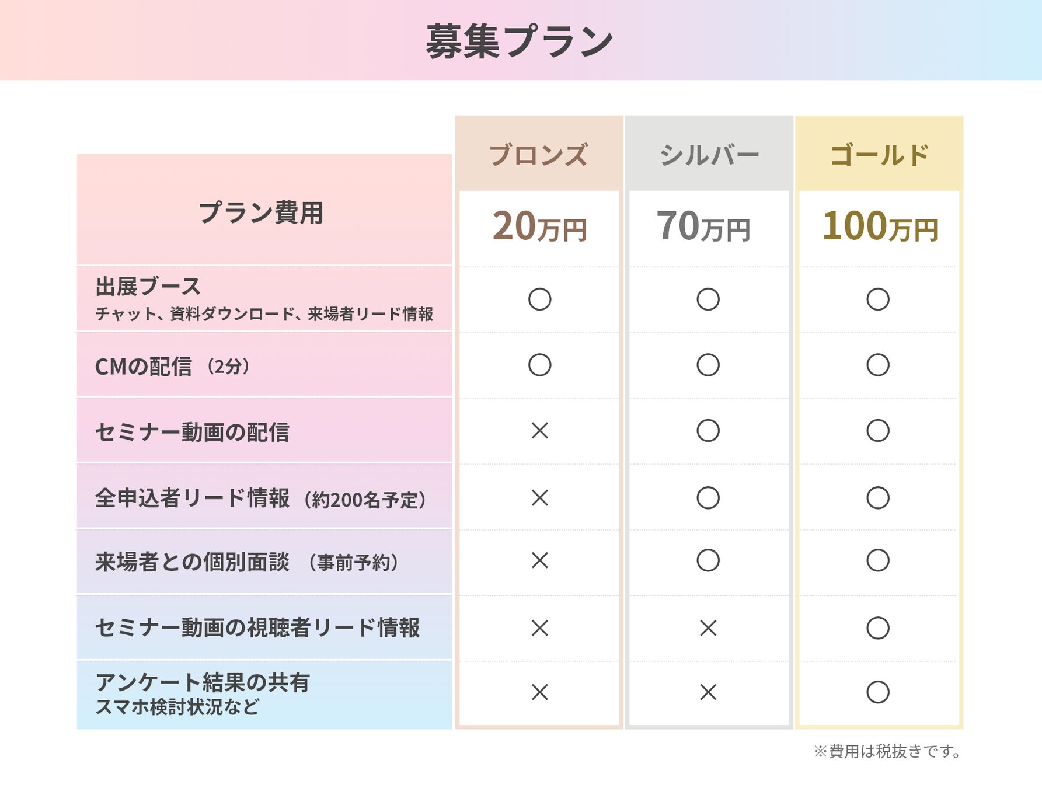This screenshot has height=788, width=1042.
Task: Click the Bronze cross for 全申込者リード情報
Action: (x=539, y=498)
